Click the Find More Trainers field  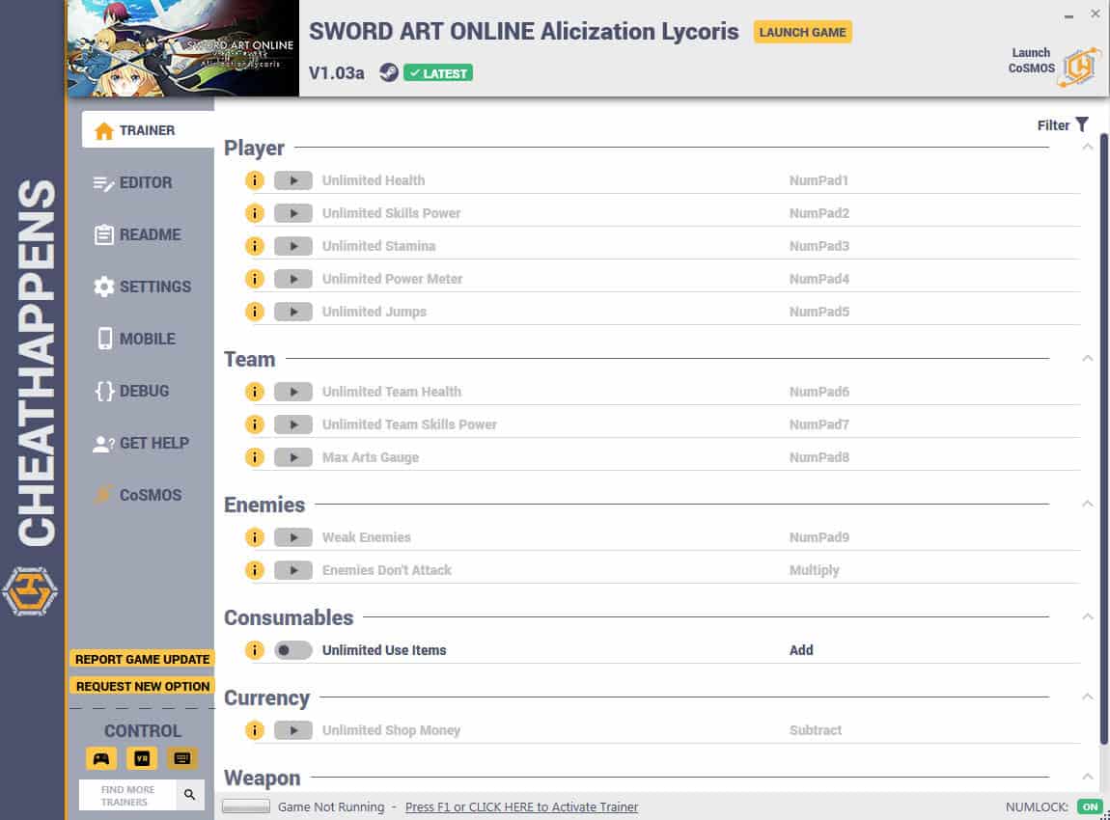(127, 795)
